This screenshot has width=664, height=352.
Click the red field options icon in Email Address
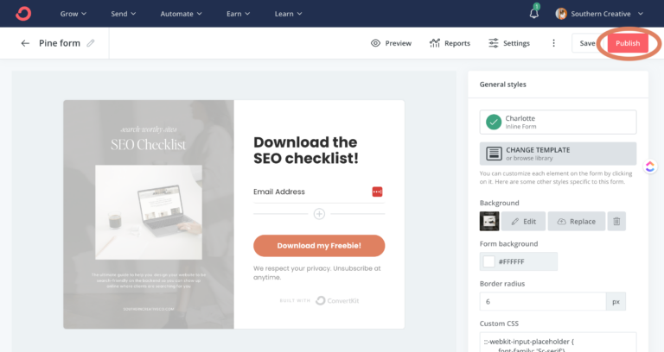pyautogui.click(x=377, y=192)
